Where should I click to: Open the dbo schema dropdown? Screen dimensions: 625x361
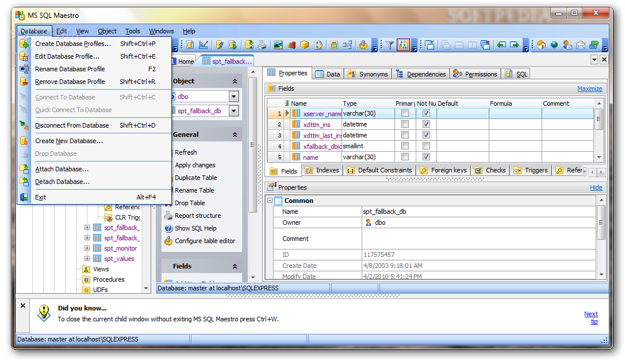tap(233, 97)
